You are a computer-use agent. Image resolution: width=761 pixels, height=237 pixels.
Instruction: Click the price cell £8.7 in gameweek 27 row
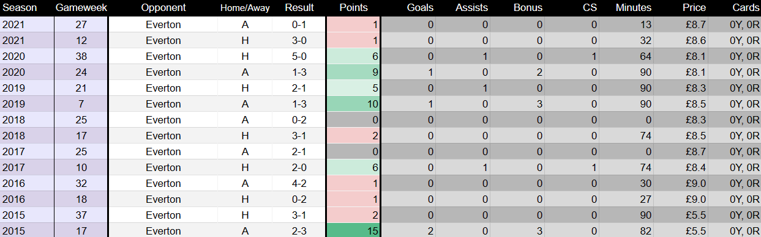tap(681, 24)
